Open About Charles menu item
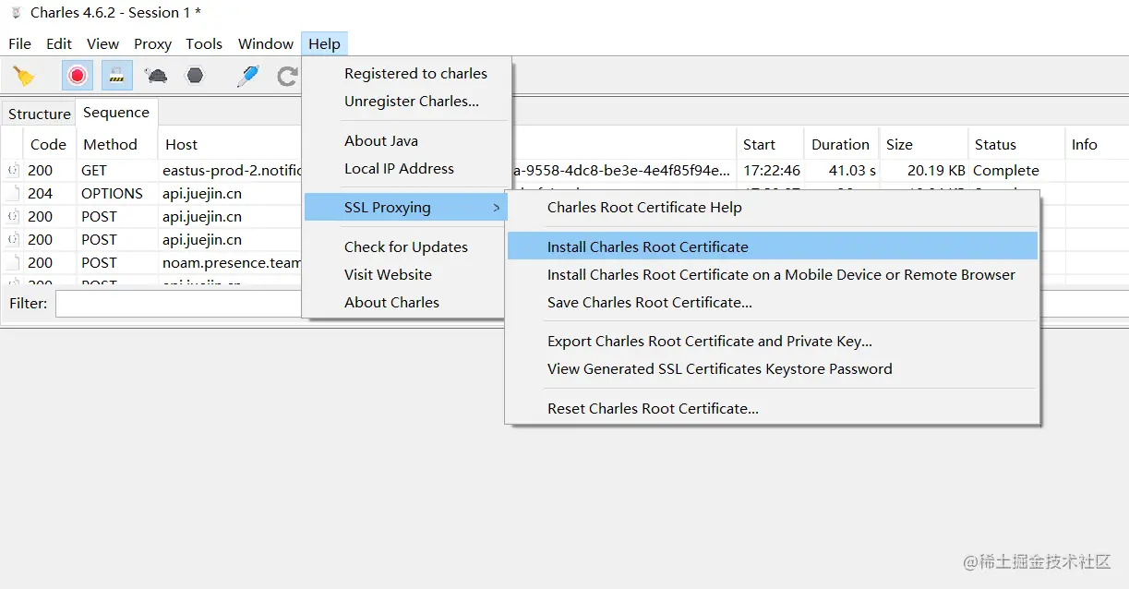 click(405, 302)
